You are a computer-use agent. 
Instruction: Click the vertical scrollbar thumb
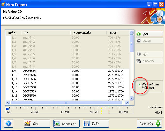131,43
